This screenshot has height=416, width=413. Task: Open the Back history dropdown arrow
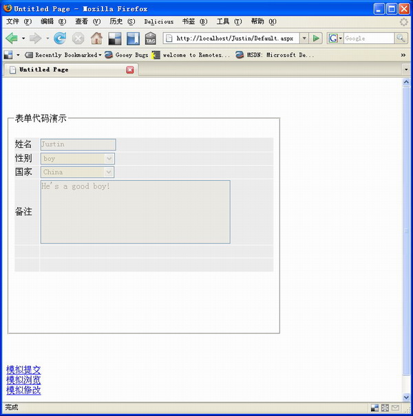tap(23, 39)
